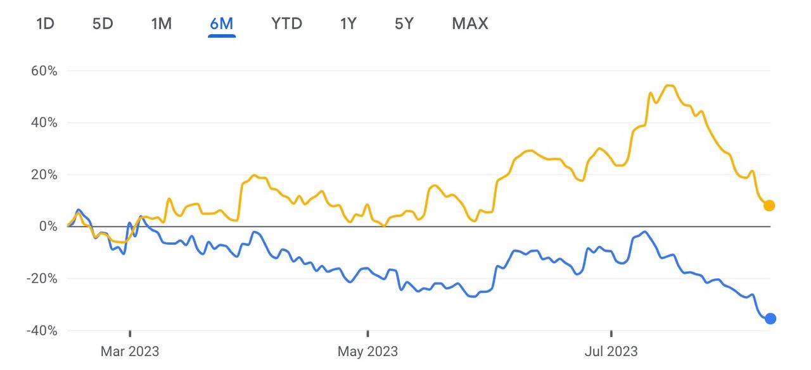Click the 0% y-axis label

[x=48, y=226]
